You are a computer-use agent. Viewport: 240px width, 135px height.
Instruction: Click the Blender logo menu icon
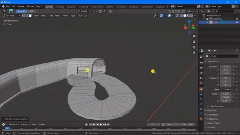tap(3, 6)
